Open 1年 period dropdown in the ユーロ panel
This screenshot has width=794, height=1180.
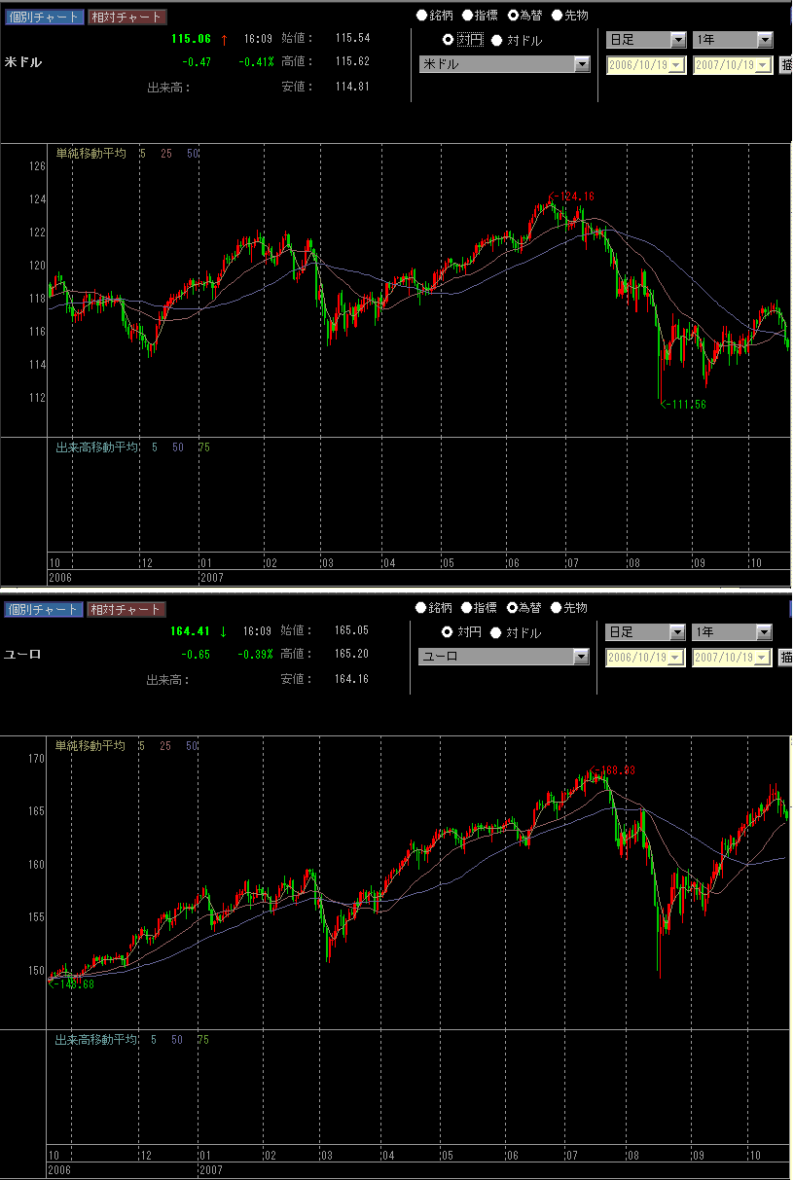click(x=765, y=632)
